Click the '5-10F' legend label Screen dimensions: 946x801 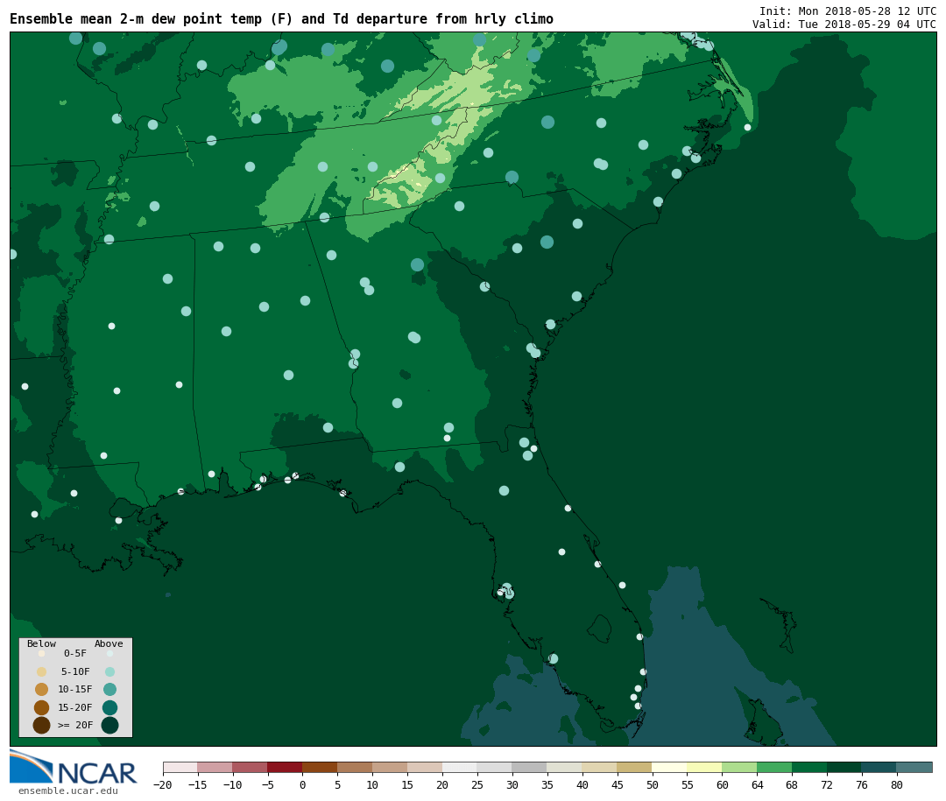tap(75, 671)
